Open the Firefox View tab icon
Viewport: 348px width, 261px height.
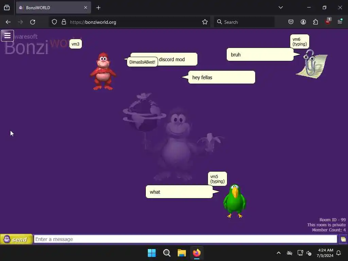(7, 7)
